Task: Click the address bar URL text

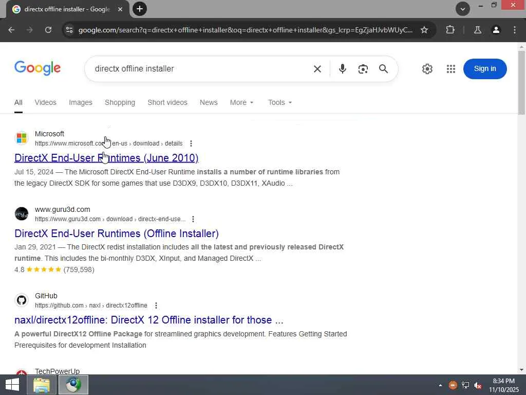Action: [245, 30]
